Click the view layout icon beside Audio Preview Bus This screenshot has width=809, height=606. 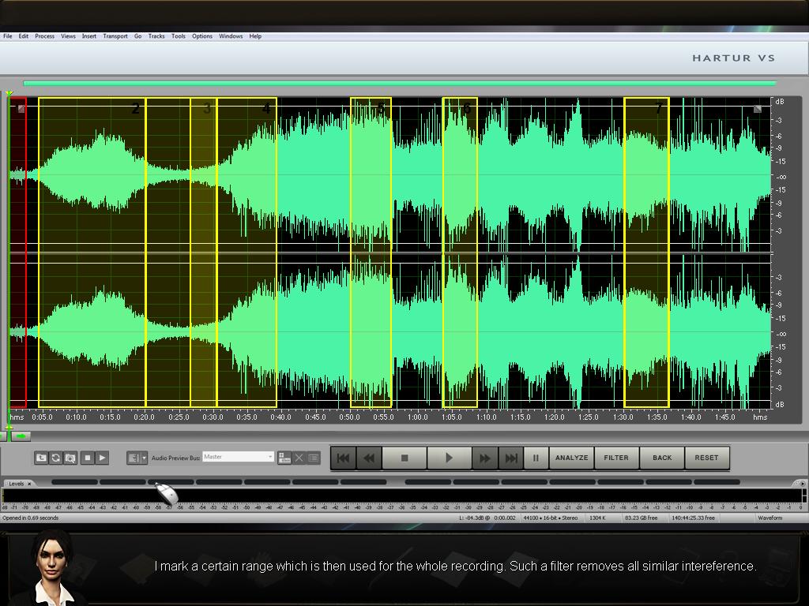[134, 458]
